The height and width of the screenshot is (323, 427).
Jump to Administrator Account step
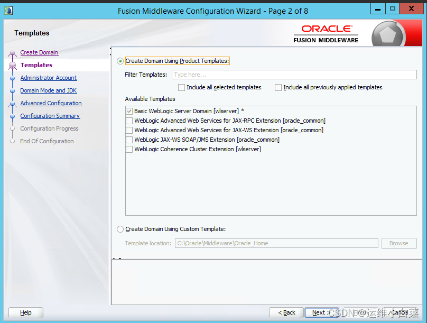click(x=49, y=78)
